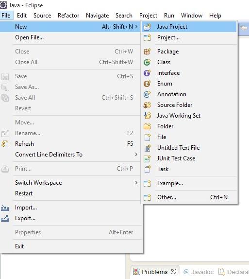Choose Untitled Text File entry

coord(189,148)
